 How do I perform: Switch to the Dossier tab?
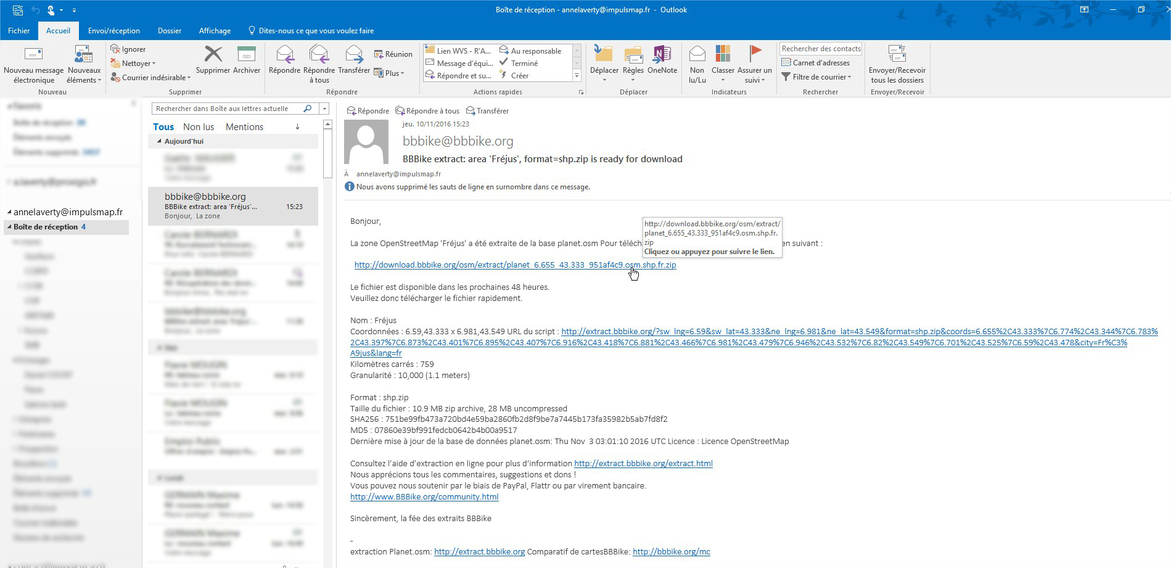click(170, 31)
